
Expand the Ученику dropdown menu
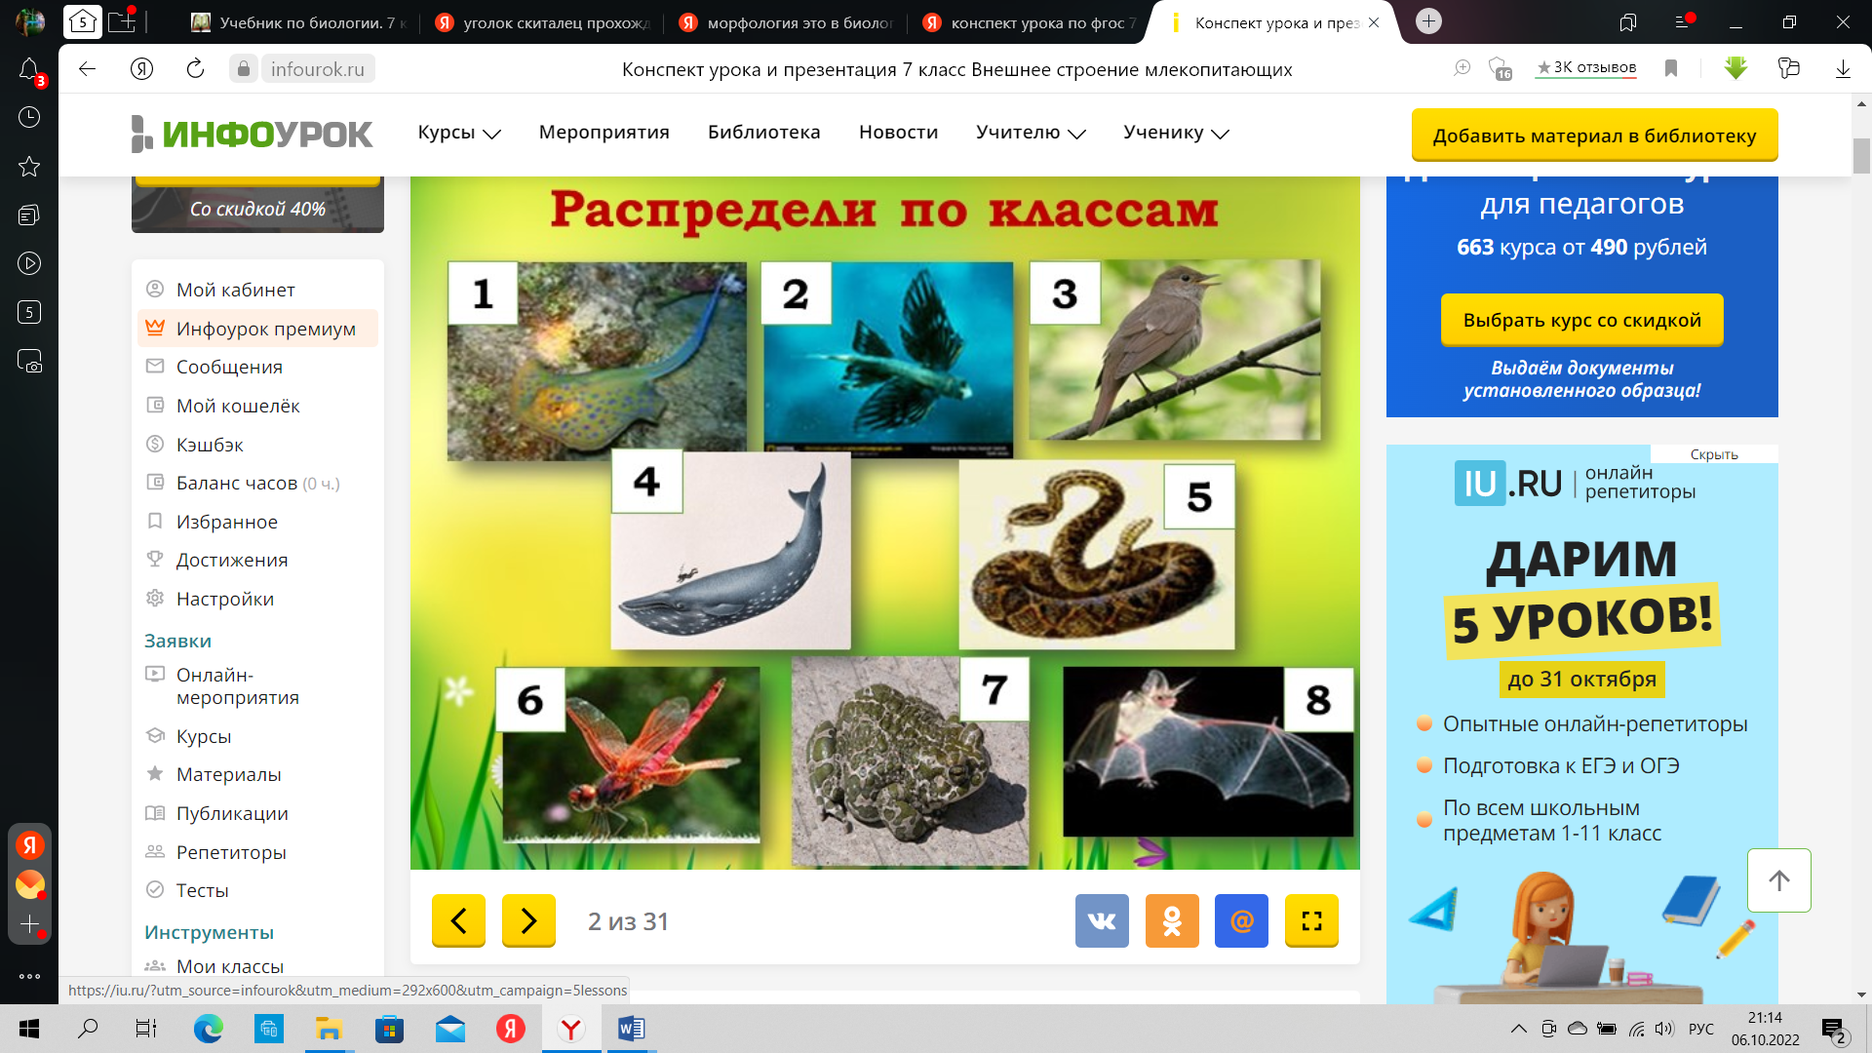(1175, 133)
